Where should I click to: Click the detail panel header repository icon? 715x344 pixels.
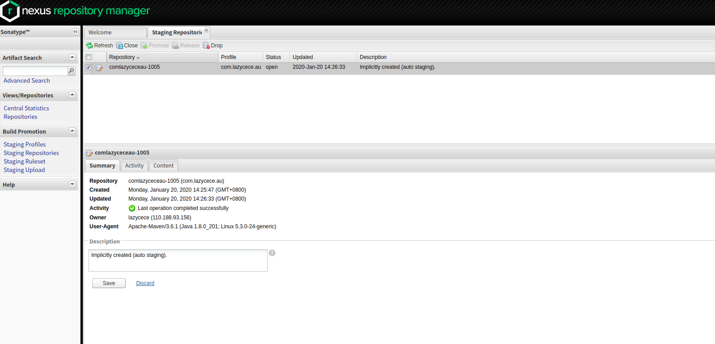[x=89, y=153]
